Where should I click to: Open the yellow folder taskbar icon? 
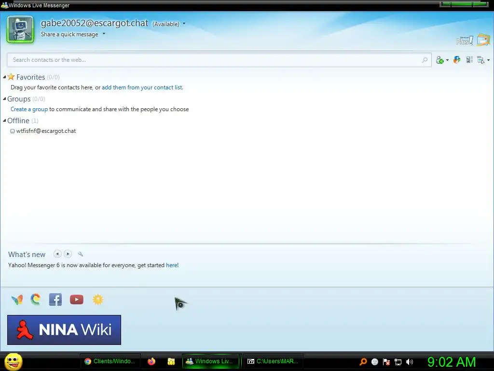pyautogui.click(x=171, y=361)
